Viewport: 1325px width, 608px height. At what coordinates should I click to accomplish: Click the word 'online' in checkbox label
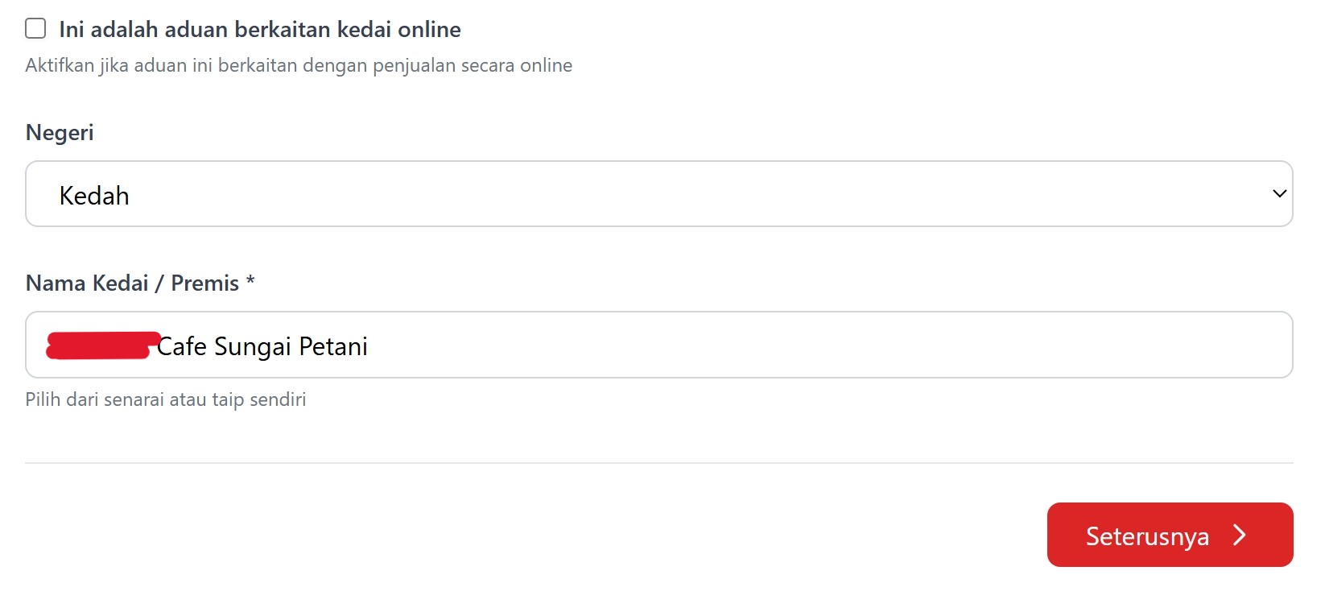(x=429, y=30)
